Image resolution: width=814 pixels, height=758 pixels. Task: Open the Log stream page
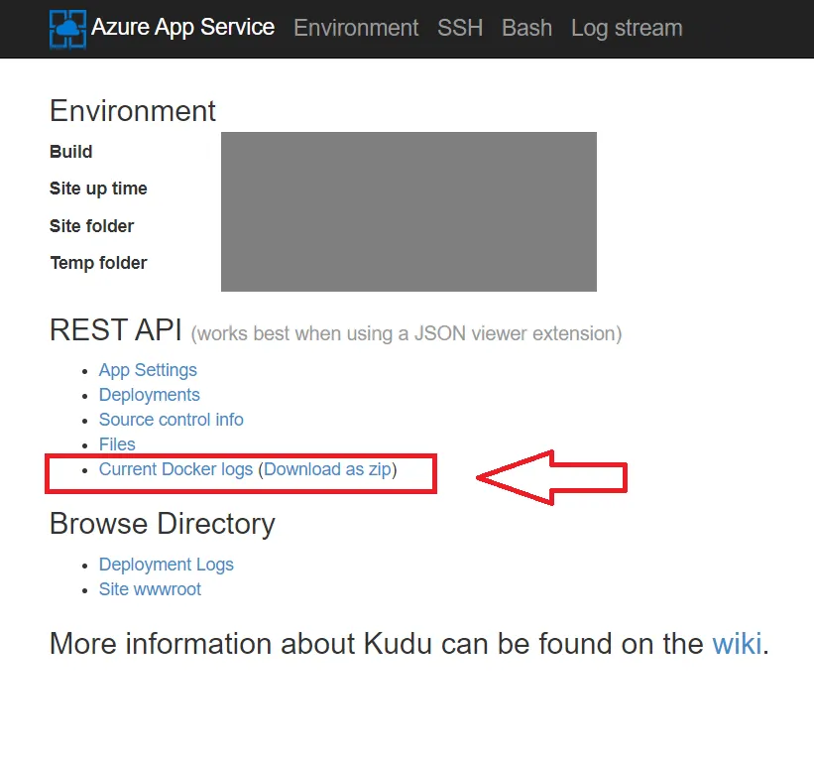click(x=627, y=28)
